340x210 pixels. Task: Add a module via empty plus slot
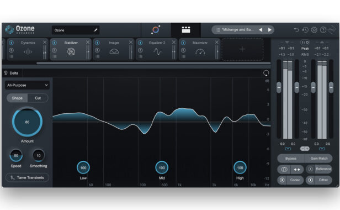[x=242, y=49]
